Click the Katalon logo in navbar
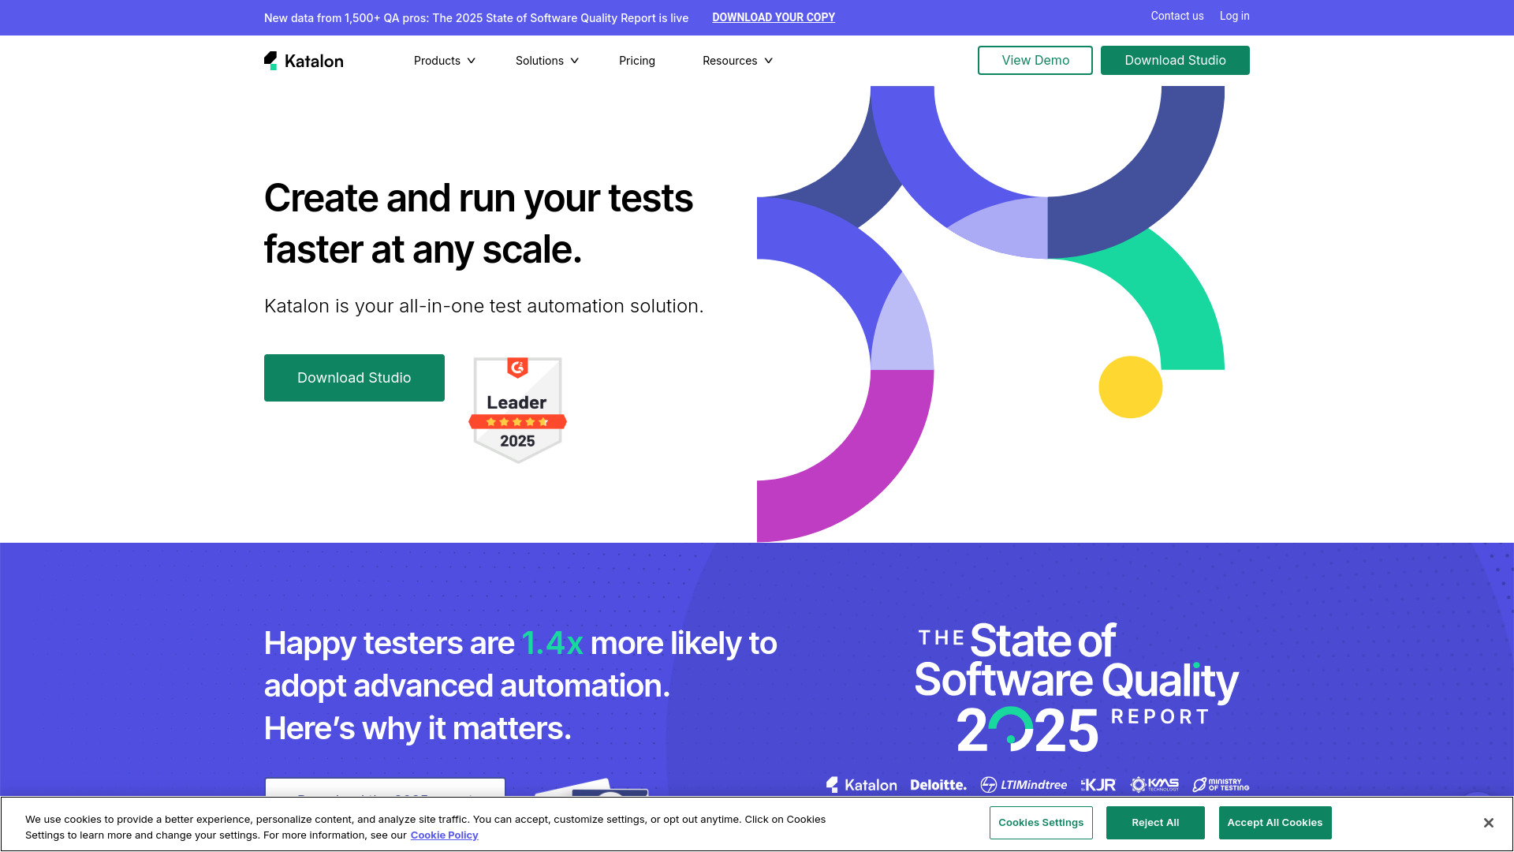Image resolution: width=1514 pixels, height=852 pixels. click(x=304, y=61)
